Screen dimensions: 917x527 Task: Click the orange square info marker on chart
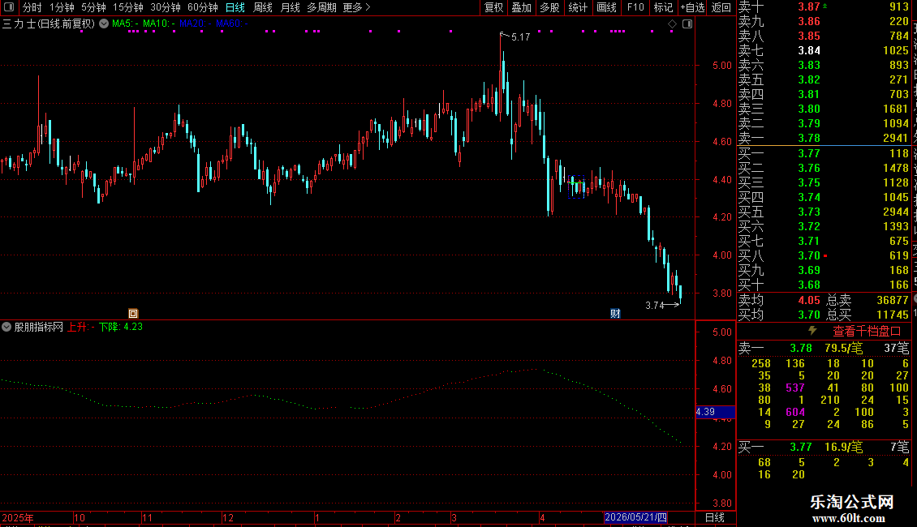tap(133, 313)
